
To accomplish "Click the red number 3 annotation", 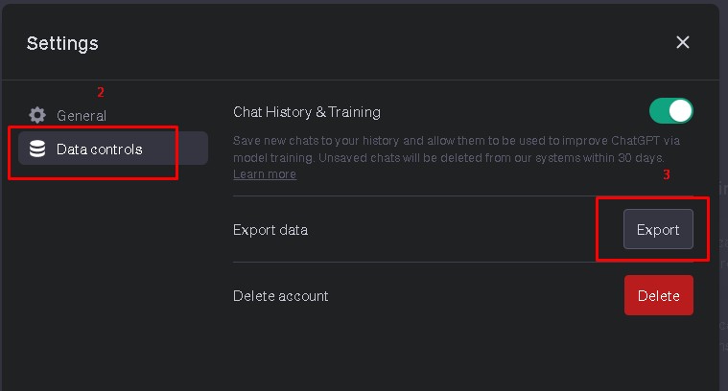I will [667, 175].
